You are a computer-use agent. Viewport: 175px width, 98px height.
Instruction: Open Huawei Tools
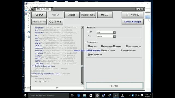click(88, 15)
